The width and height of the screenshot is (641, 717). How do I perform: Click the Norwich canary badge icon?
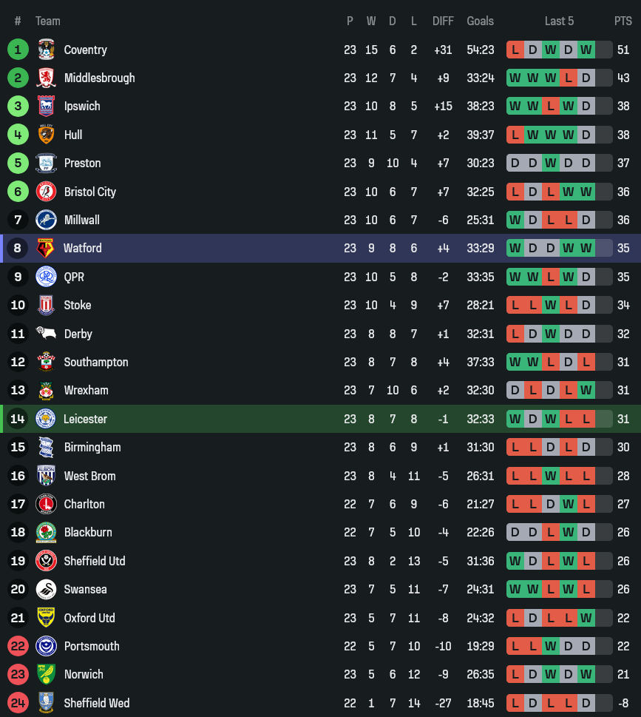(x=46, y=674)
